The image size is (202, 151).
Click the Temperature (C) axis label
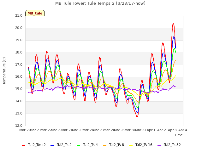4,71
